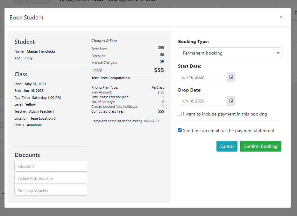
Task: Focus the Discount input field
Action: (51, 166)
